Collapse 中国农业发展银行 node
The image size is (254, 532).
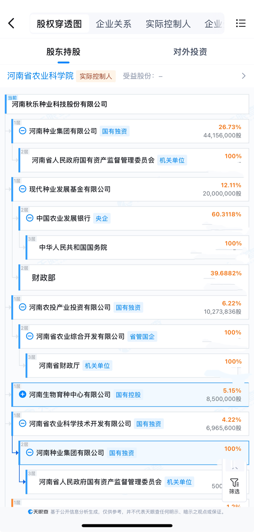tap(30, 218)
